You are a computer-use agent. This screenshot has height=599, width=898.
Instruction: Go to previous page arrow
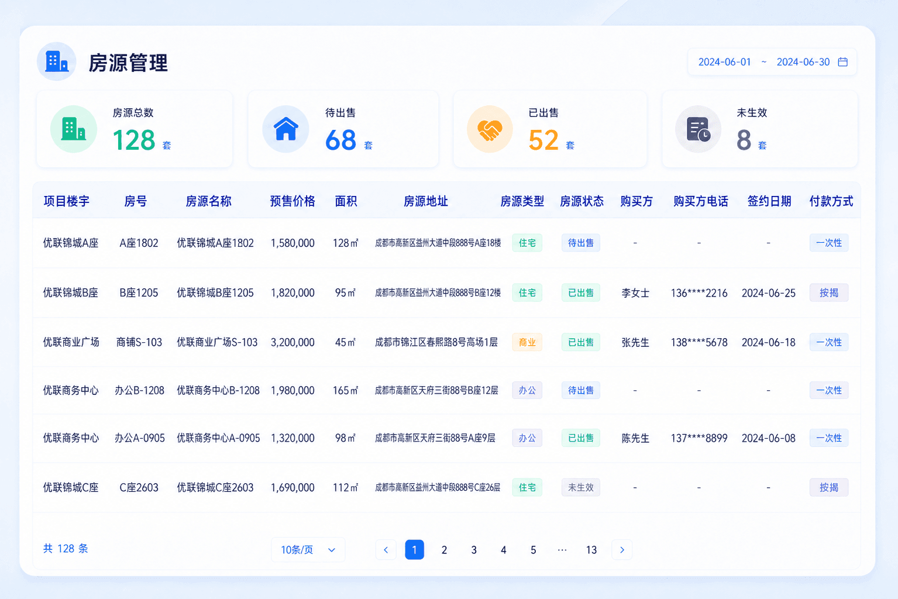pyautogui.click(x=386, y=550)
